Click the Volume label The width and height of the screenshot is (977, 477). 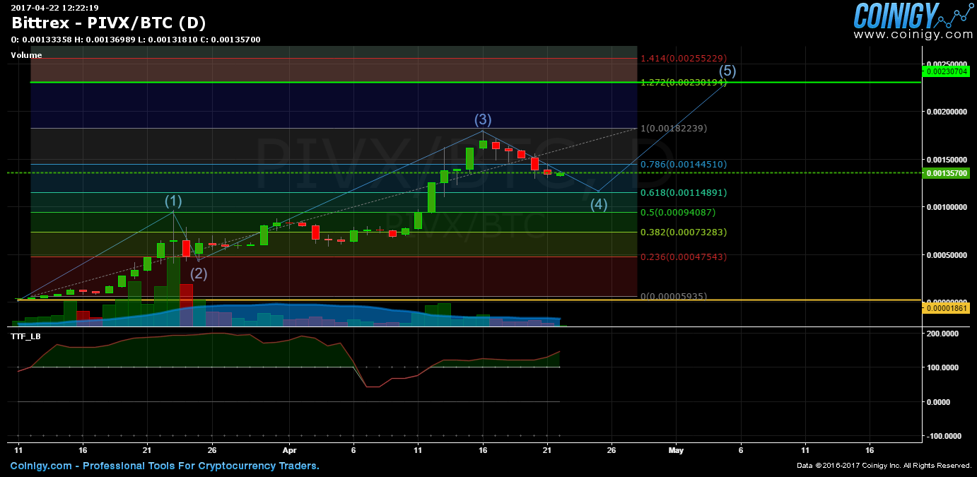[x=26, y=55]
